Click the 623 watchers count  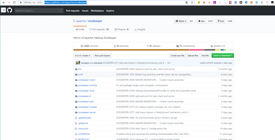(191, 21)
